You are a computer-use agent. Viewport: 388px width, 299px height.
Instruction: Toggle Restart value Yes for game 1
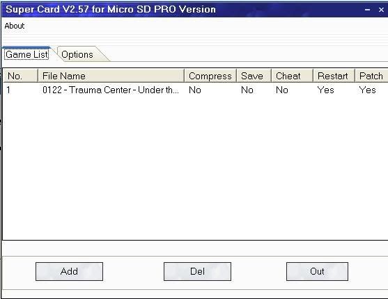[x=325, y=90]
